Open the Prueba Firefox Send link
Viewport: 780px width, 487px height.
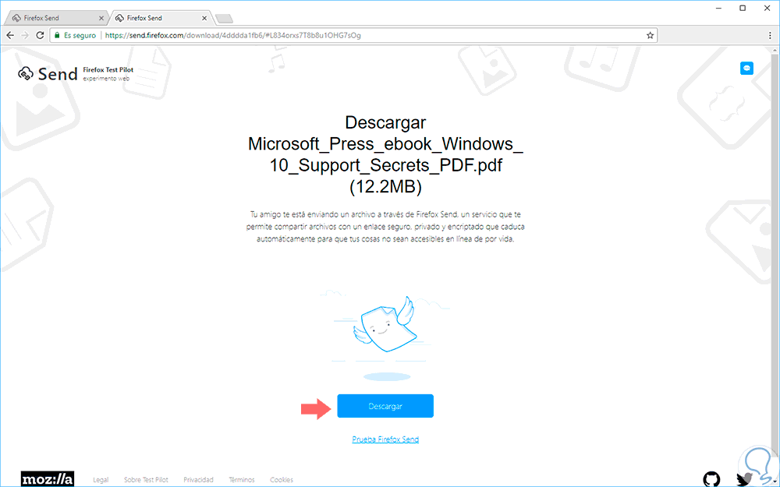(x=385, y=439)
